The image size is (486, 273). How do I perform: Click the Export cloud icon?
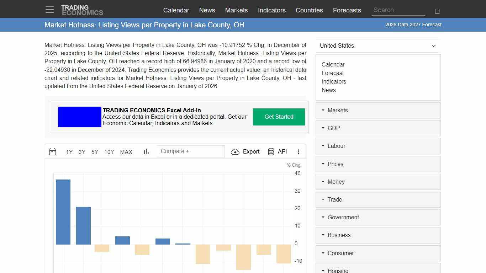235,152
